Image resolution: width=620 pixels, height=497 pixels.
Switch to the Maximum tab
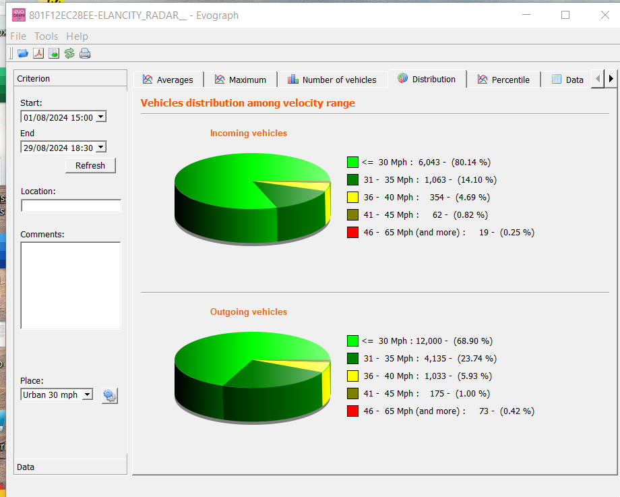pos(241,80)
